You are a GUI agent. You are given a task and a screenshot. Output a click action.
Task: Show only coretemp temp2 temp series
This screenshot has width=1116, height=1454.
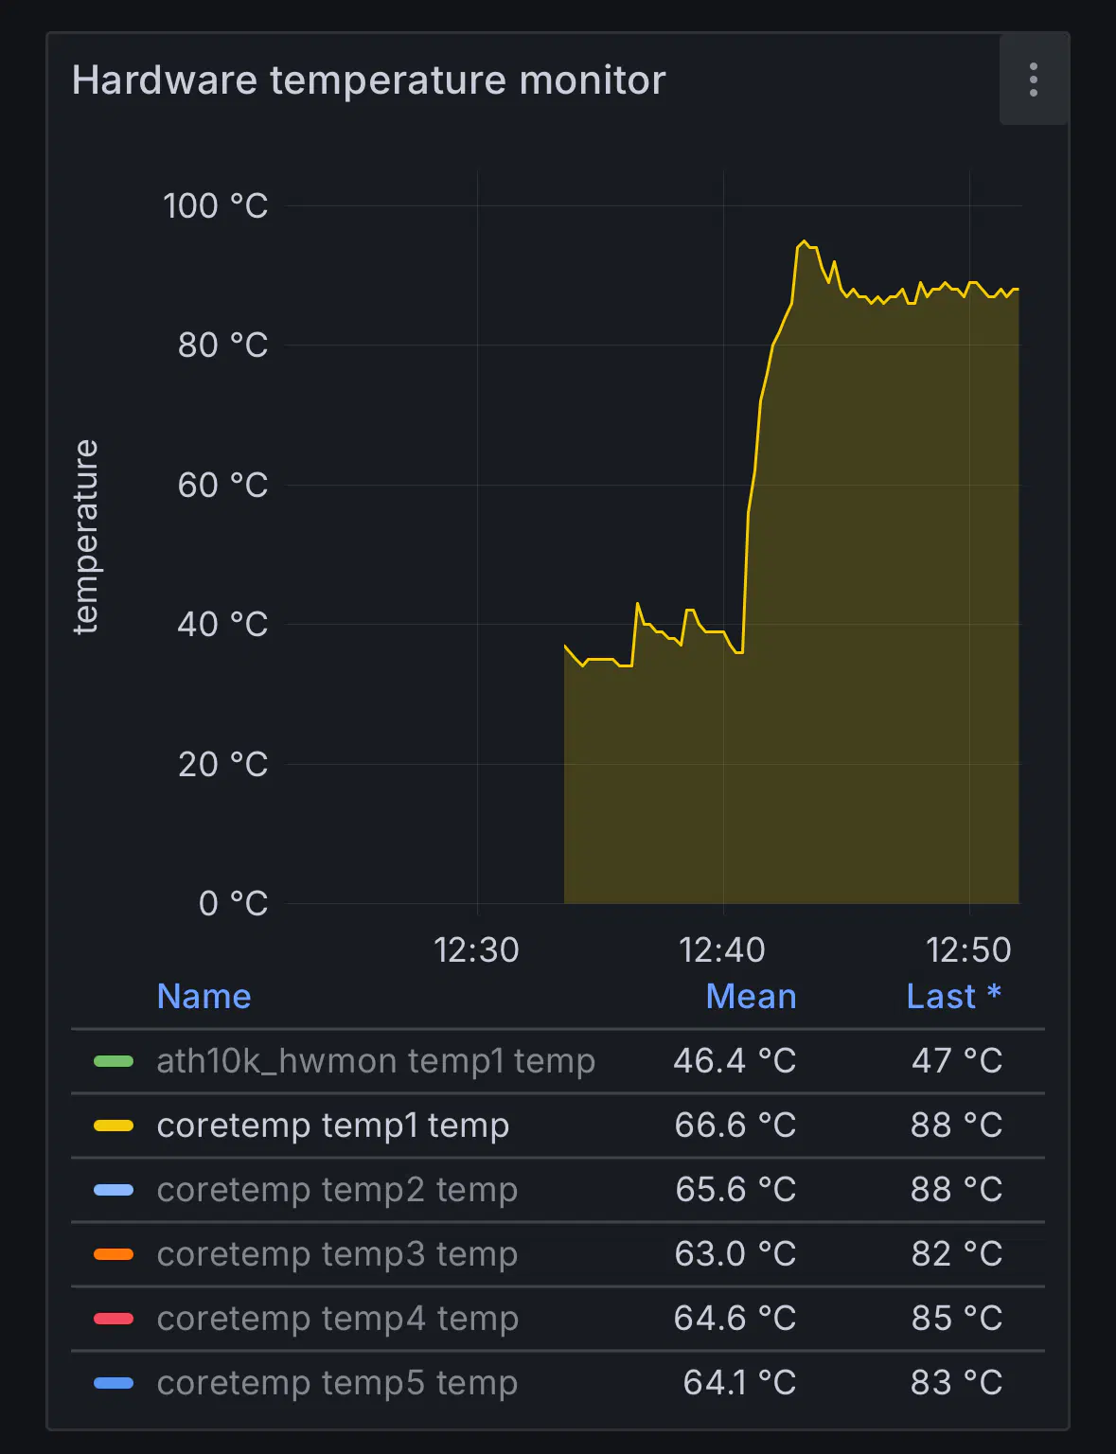click(337, 1190)
